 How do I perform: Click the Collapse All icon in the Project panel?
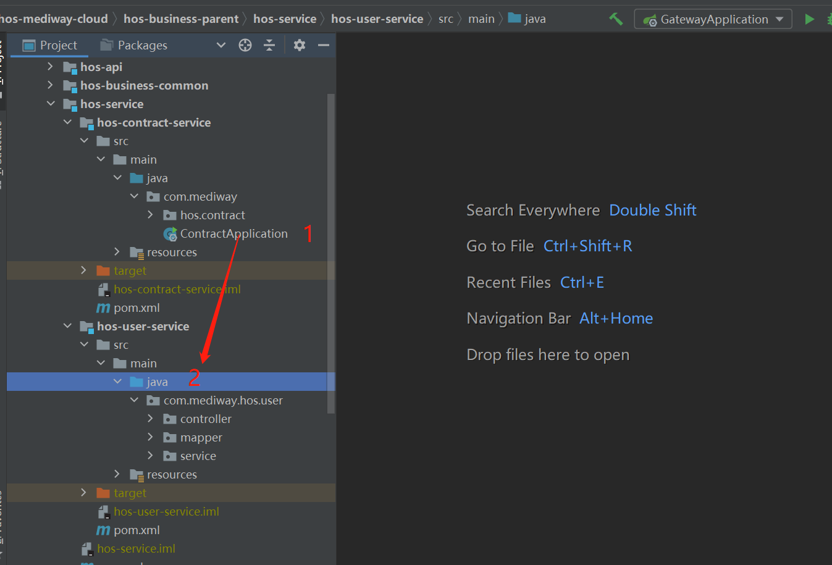pos(269,45)
